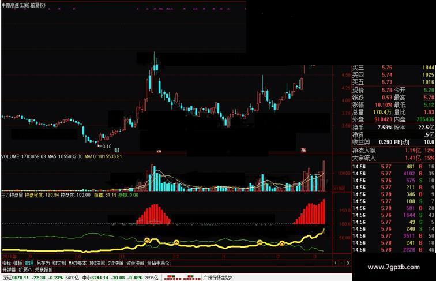436x281 pixels.
Task: Click the tick trade row with volume 1644
Action: [x=393, y=215]
